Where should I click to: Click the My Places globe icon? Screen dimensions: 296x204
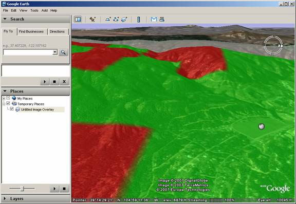pos(14,98)
